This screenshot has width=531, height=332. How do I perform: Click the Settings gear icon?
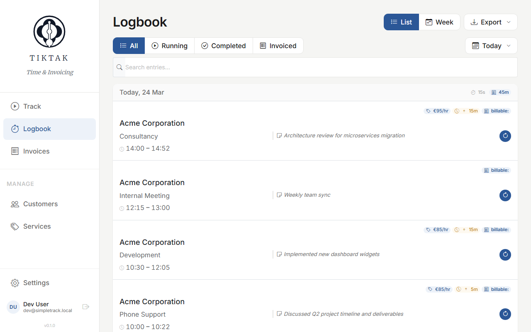(15, 283)
